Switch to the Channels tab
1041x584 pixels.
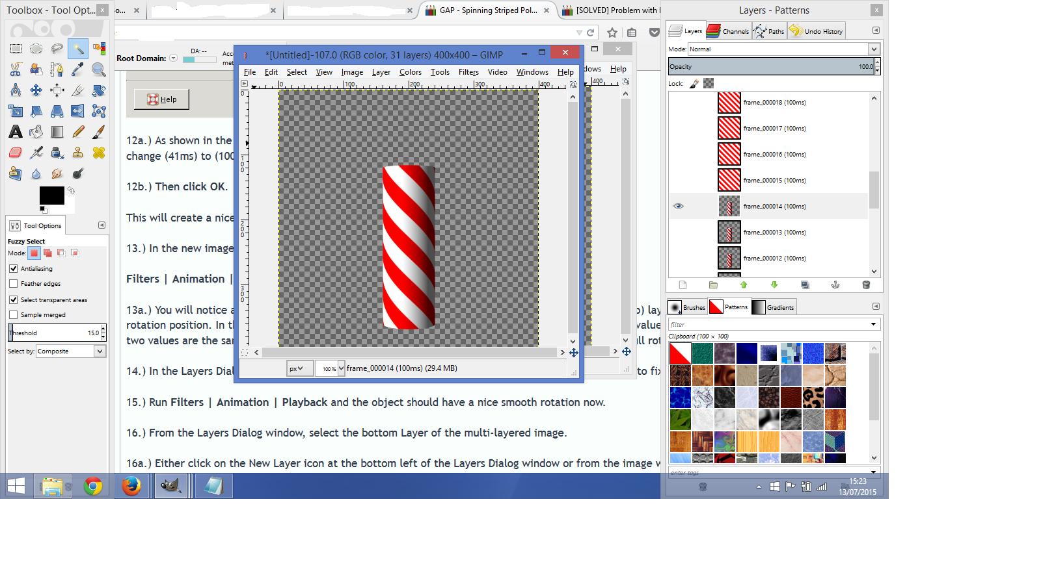coord(729,31)
